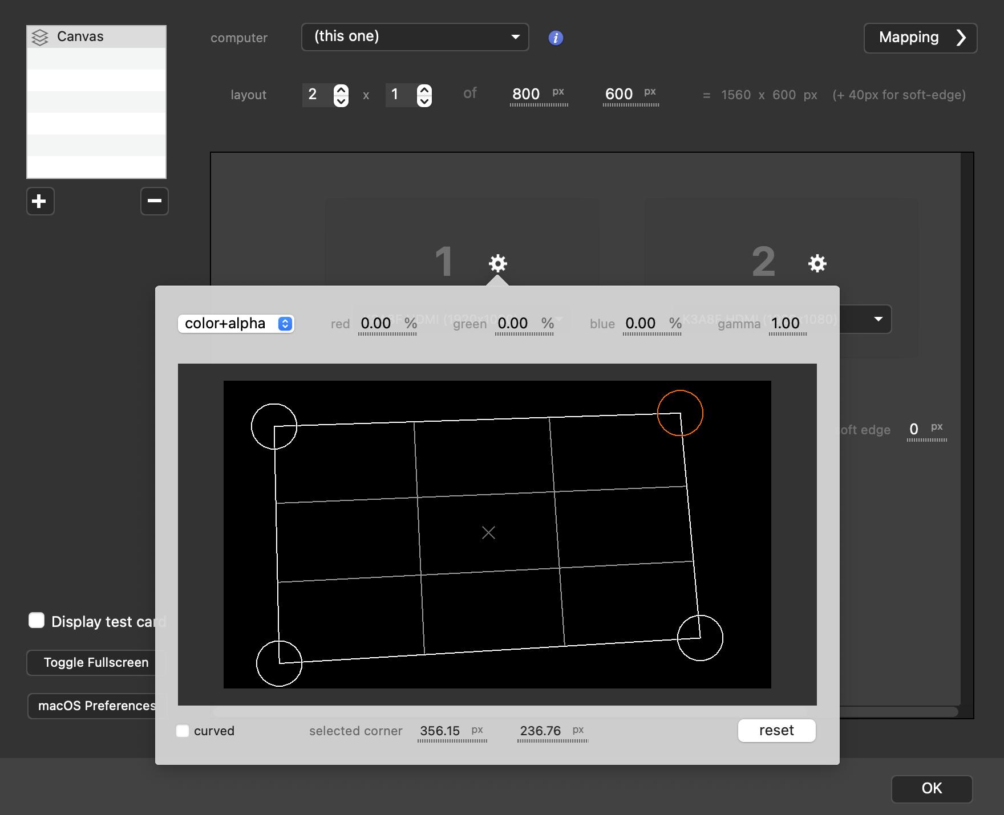Add a new canvas with plus button
The width and height of the screenshot is (1004, 815).
click(40, 201)
